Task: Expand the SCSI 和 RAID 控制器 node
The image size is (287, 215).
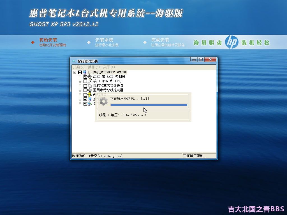Action: 80,77
